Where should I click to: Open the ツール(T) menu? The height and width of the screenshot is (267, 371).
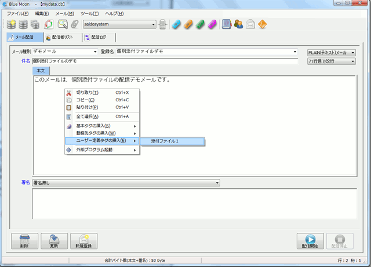click(89, 13)
